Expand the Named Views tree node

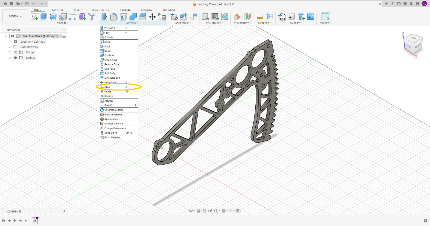tap(10, 47)
